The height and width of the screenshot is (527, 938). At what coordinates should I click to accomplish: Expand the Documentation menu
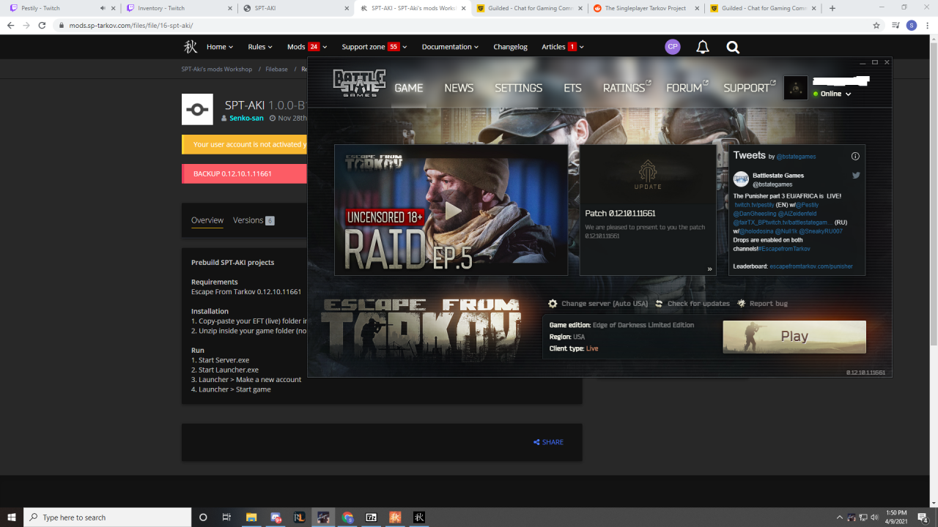click(x=450, y=47)
